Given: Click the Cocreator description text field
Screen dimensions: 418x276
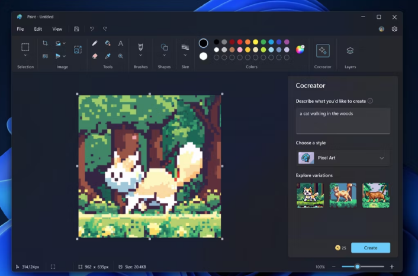Looking at the screenshot, I should [x=343, y=121].
